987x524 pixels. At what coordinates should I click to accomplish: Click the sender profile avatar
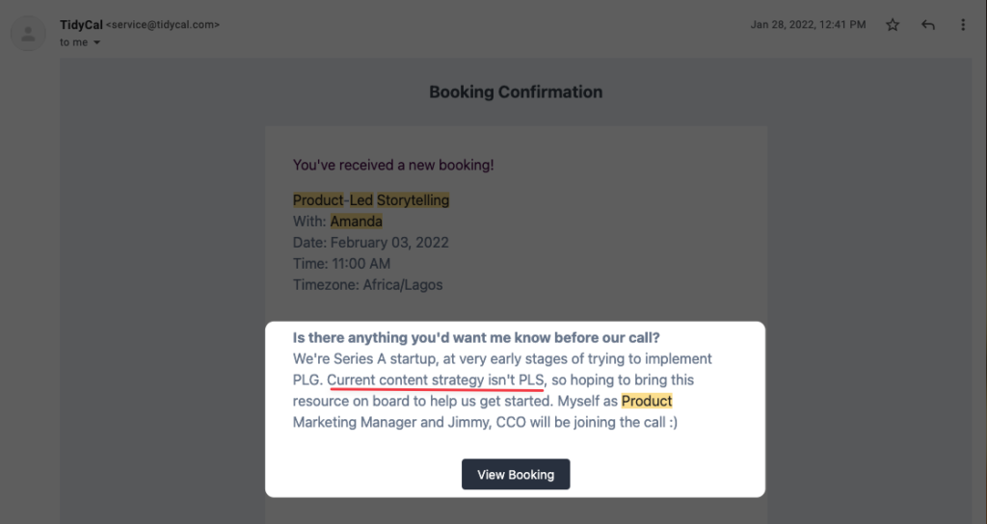click(28, 34)
